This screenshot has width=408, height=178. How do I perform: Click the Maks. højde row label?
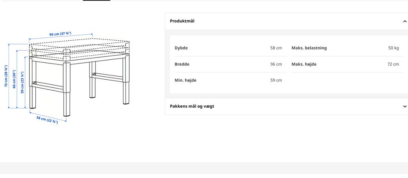304,64
